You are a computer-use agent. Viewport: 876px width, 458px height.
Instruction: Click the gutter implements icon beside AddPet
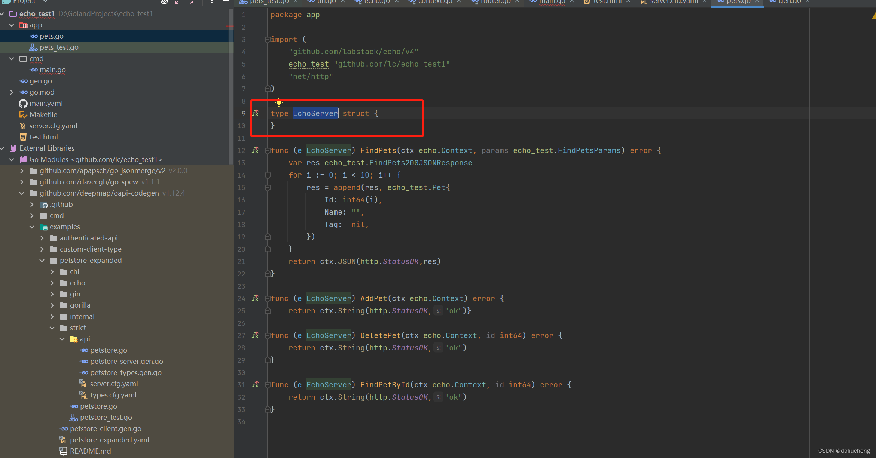pyautogui.click(x=255, y=298)
